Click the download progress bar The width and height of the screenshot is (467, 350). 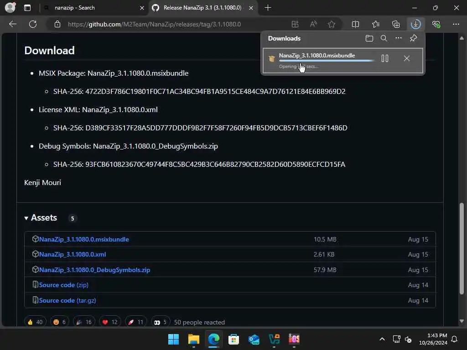point(327,61)
